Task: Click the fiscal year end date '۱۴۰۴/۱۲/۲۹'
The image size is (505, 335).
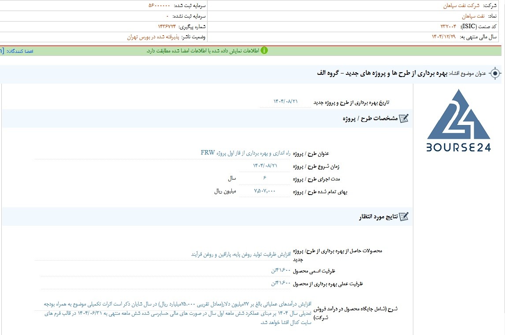Action: 443,37
